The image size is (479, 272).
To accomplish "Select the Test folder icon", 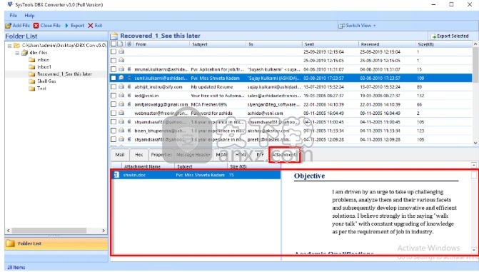I will pos(32,89).
